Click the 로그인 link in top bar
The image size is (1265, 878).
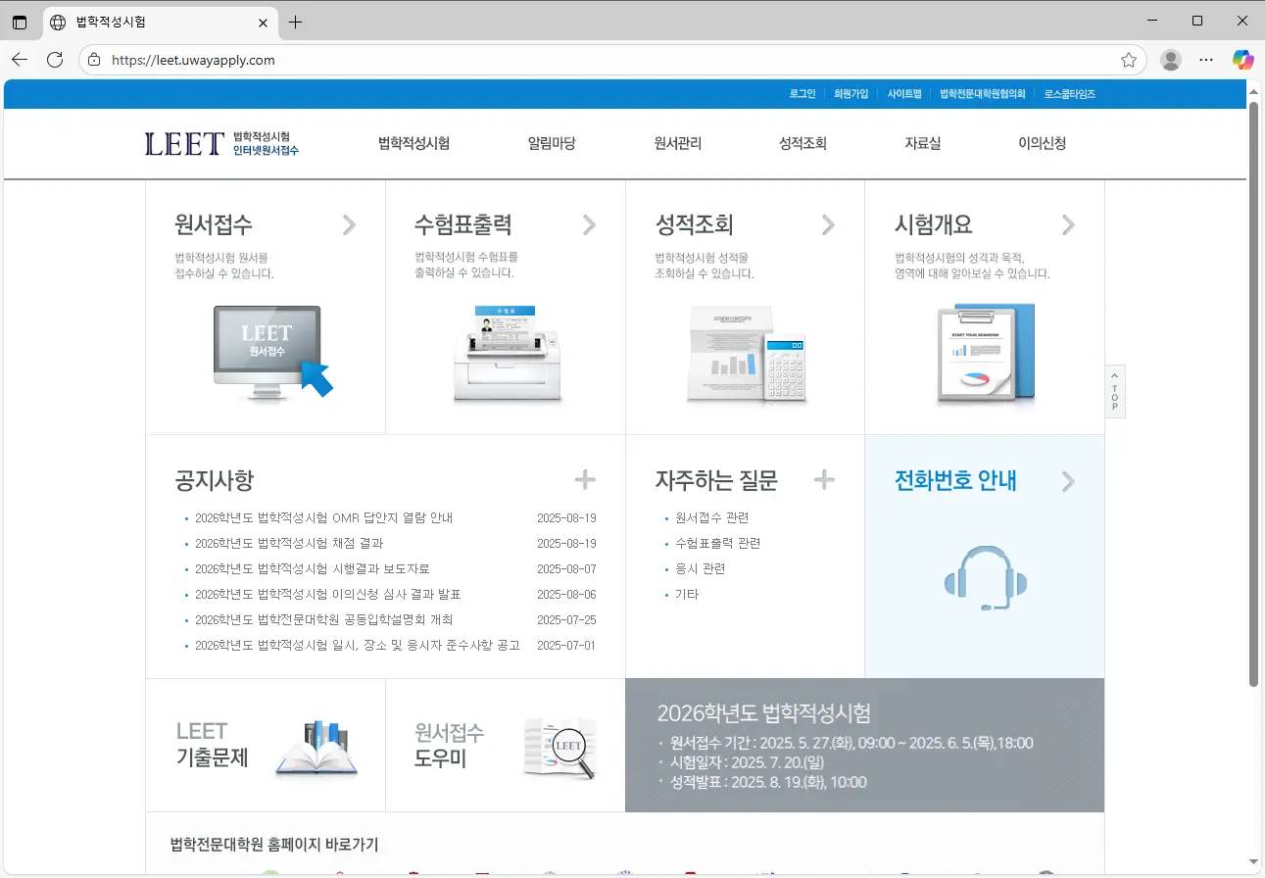click(803, 94)
